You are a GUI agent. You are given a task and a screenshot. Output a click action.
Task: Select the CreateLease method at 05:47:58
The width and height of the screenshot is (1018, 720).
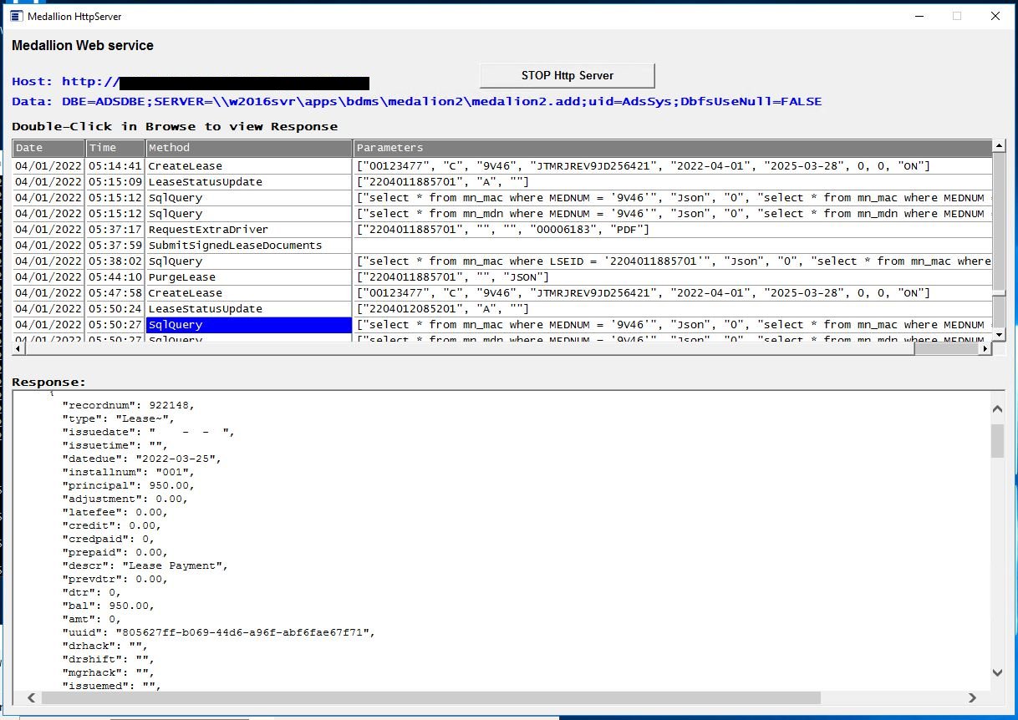249,293
